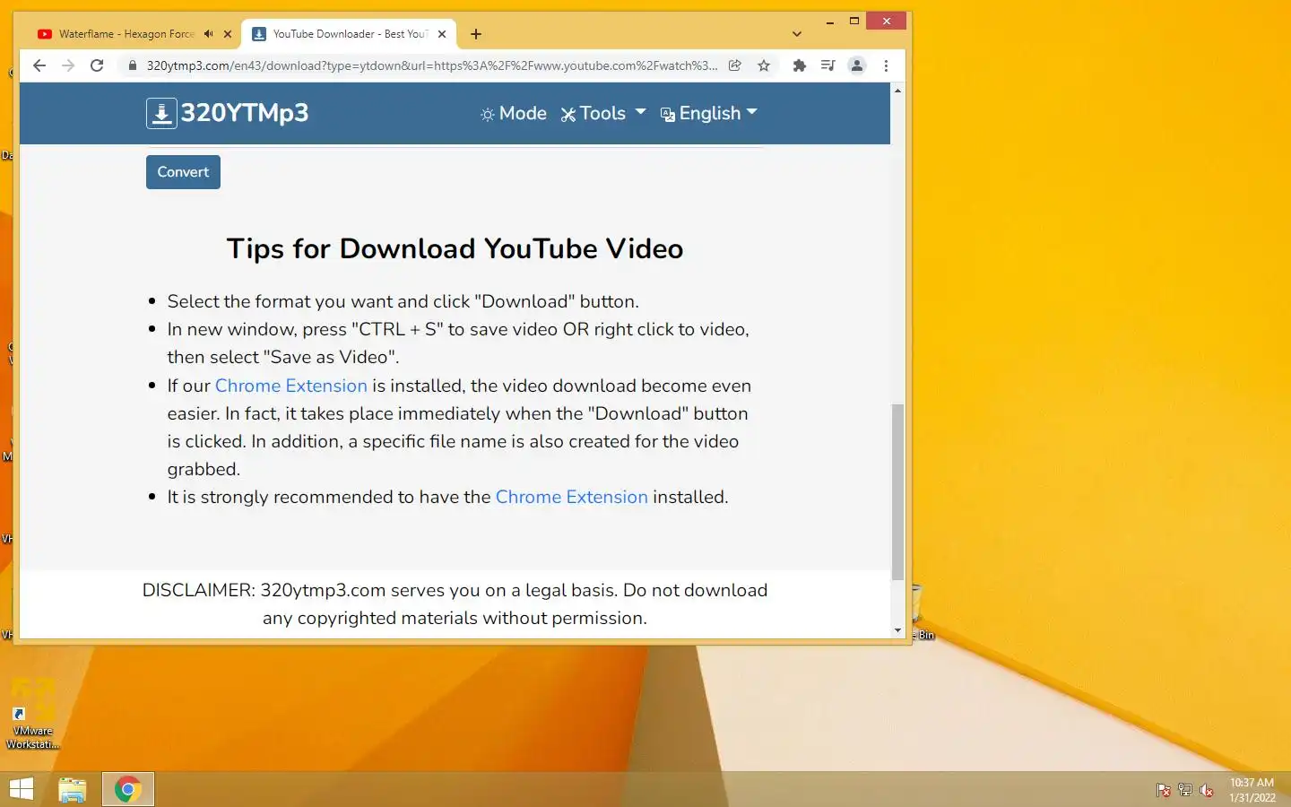Image resolution: width=1291 pixels, height=807 pixels.
Task: Open the Extensions puzzle icon
Action: (x=800, y=65)
